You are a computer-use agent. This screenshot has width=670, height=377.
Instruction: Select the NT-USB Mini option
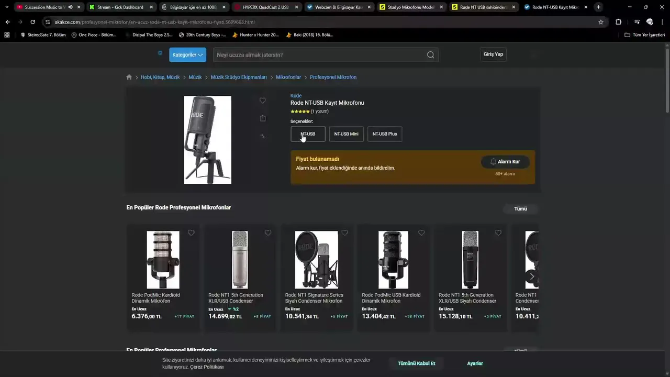[x=346, y=134]
